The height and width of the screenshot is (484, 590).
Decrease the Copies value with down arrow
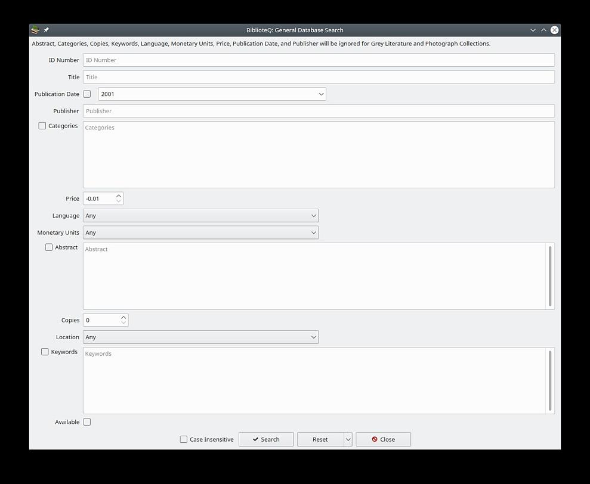[123, 322]
